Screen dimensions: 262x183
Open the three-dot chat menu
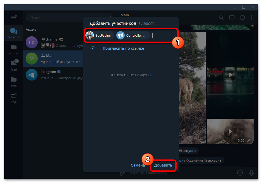point(252,18)
